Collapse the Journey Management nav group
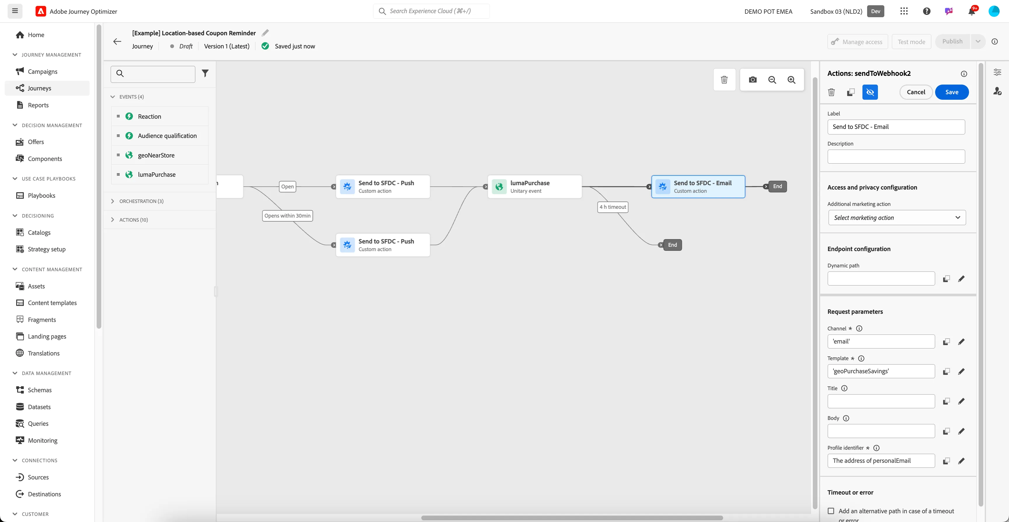The width and height of the screenshot is (1009, 522). [15, 55]
